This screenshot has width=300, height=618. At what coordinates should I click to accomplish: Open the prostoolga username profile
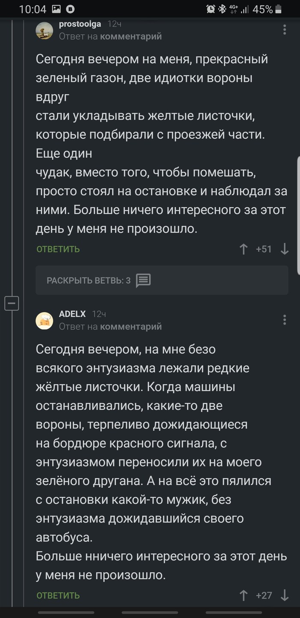click(80, 24)
